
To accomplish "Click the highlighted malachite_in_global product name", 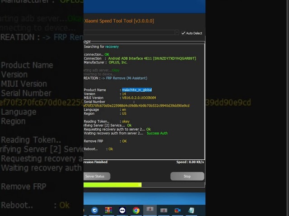I will click(137, 90).
